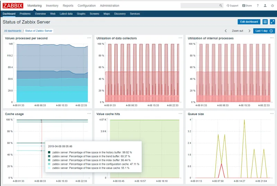The image size is (277, 186).
Task: Click the Utilization of internal processes title
Action: pyautogui.click(x=211, y=38)
